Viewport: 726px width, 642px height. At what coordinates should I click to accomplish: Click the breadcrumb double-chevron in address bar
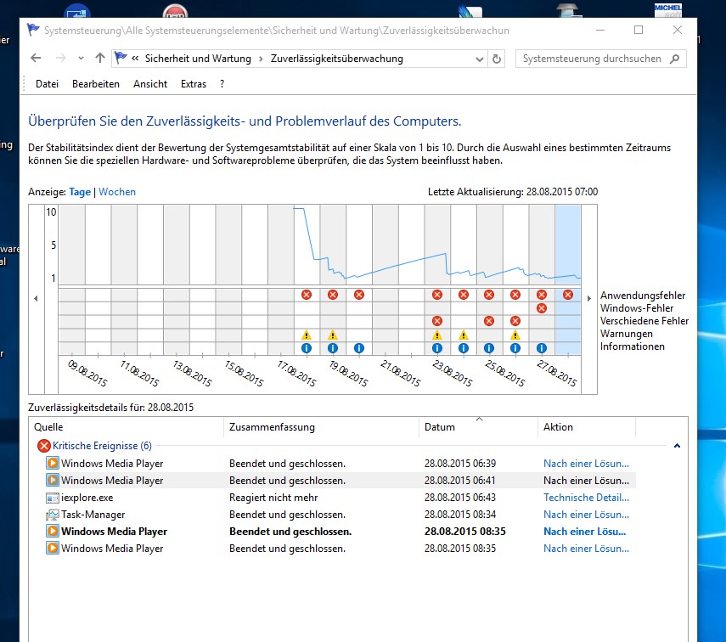(x=135, y=59)
